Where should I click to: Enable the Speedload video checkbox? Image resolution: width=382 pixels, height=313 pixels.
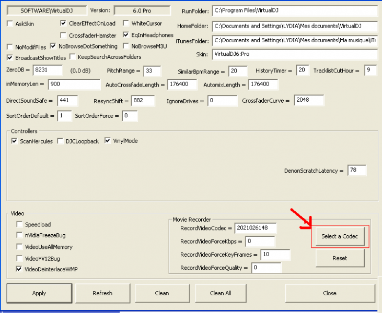[19, 224]
